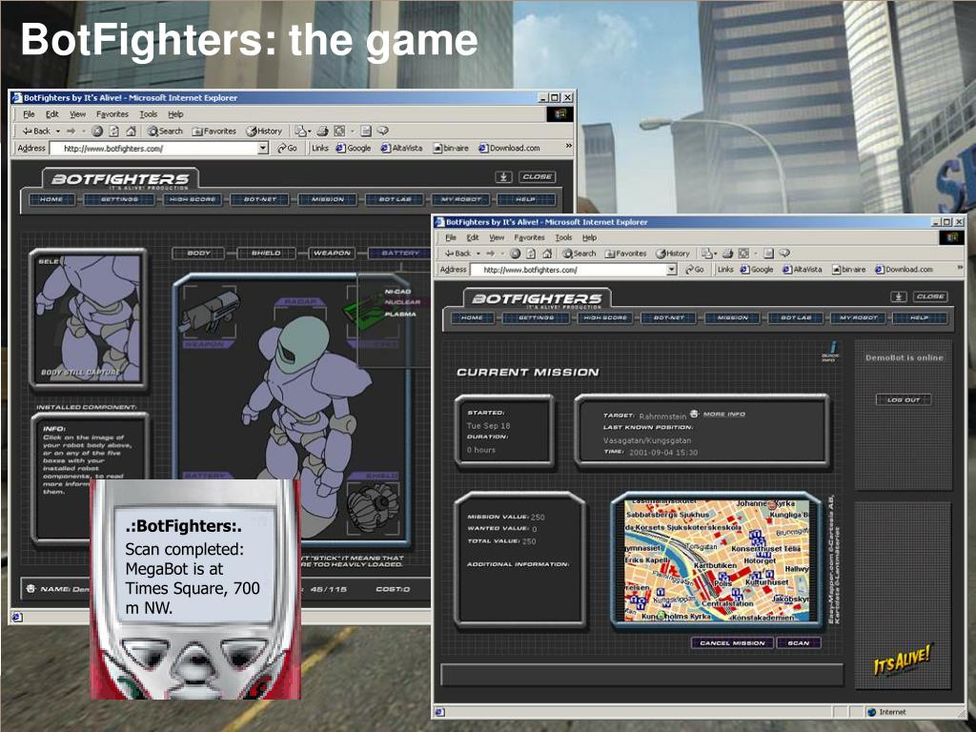
Task: Click Back arrow in right browser window
Action: click(458, 254)
